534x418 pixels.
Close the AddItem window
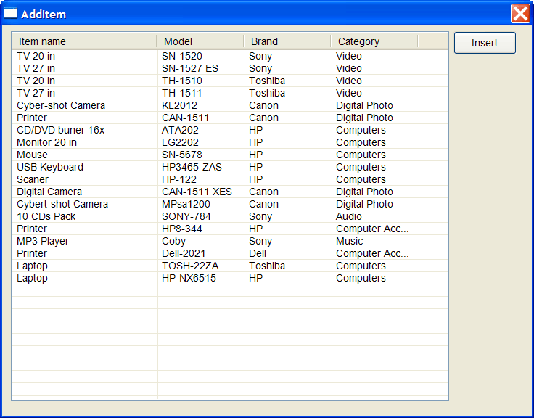click(x=520, y=14)
